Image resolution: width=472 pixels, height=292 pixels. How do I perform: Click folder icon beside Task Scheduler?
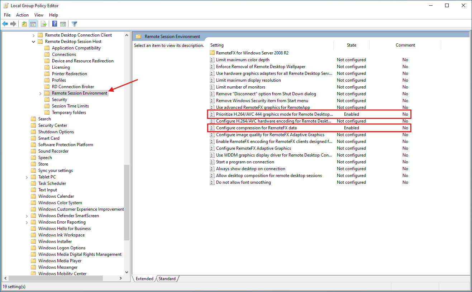coord(33,183)
